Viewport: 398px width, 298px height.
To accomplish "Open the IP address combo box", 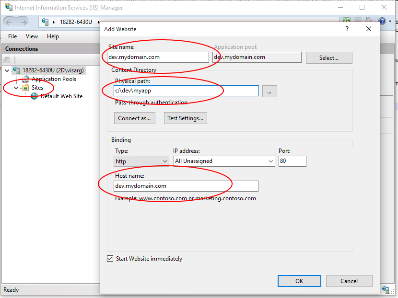I will click(x=224, y=161).
